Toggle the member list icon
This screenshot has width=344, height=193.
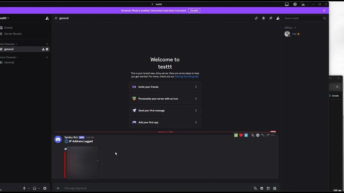(278, 18)
